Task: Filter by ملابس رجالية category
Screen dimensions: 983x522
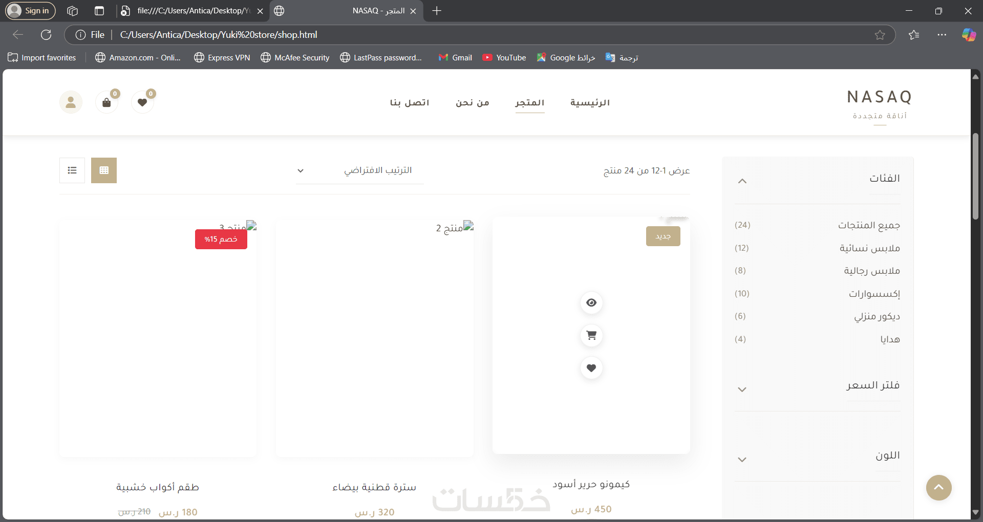Action: [872, 271]
